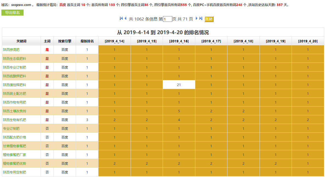Click the next page arrow
The height and width of the screenshot is (177, 327).
click(x=196, y=18)
